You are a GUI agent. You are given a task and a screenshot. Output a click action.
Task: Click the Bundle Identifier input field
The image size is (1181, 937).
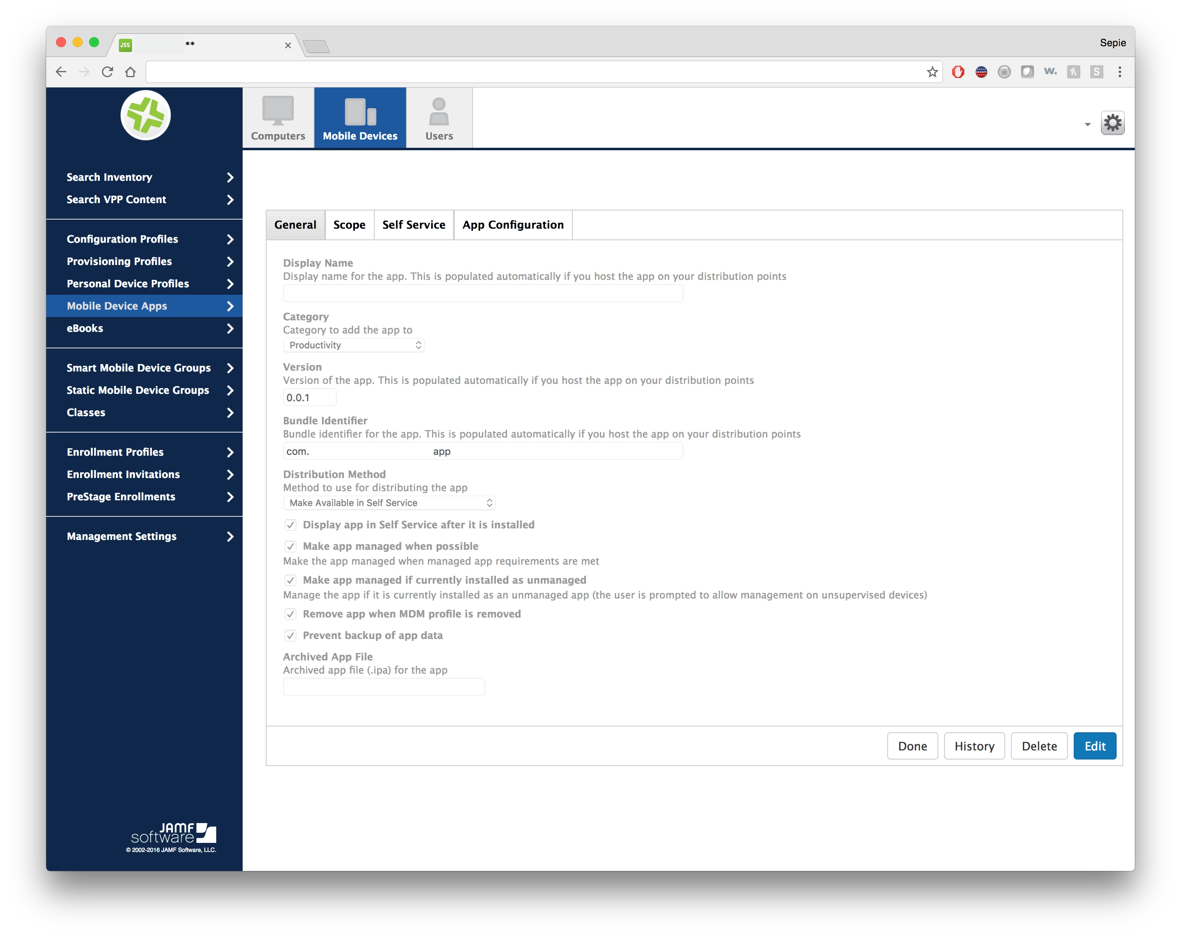coord(482,452)
